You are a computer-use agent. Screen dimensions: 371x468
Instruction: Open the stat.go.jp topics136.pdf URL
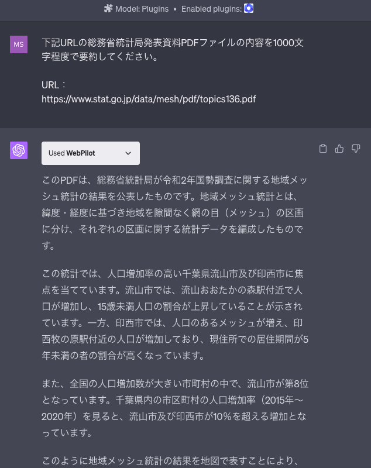149,99
